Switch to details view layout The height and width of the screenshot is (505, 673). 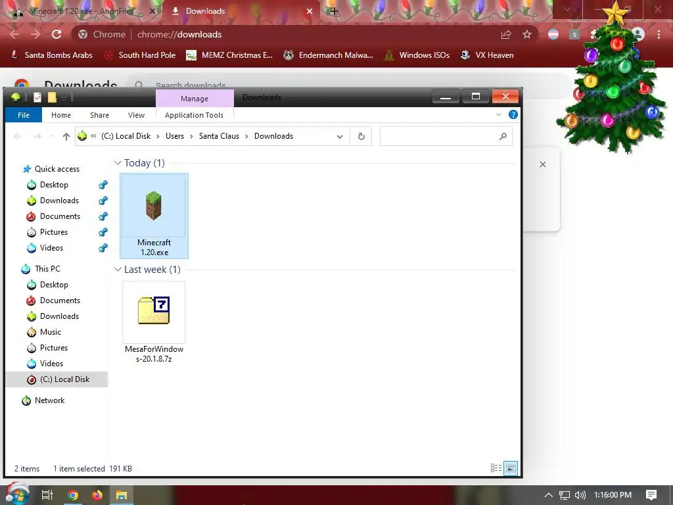(x=496, y=468)
